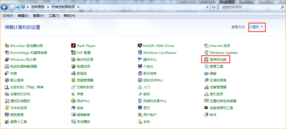The width and height of the screenshot is (286, 129).
Task: Click the Forward navigation button
Action: point(12,7)
